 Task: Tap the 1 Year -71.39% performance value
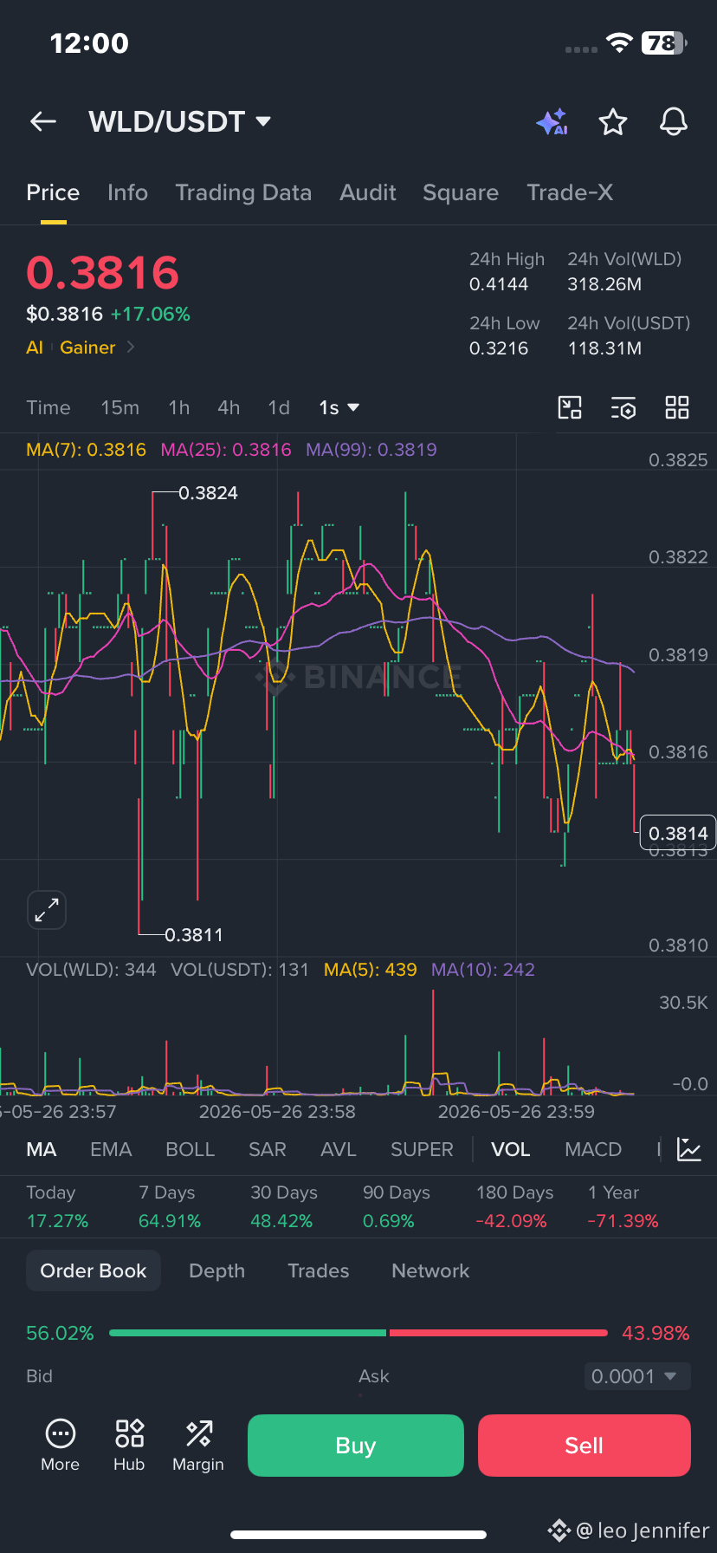tap(623, 1221)
